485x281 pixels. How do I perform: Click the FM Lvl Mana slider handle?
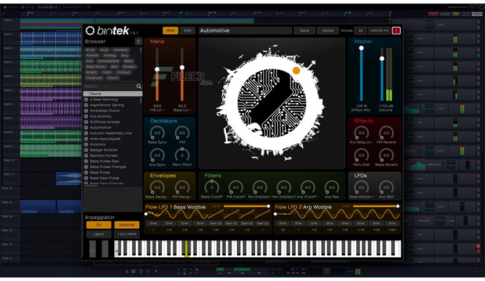coord(157,69)
